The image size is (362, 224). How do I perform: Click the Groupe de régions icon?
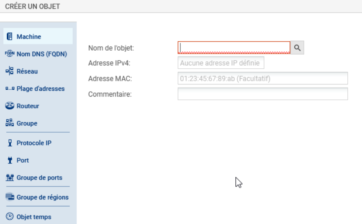(x=10, y=197)
